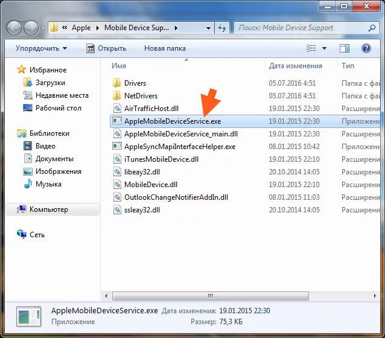This screenshot has width=385, height=338.
Task: Select libeay32.dll file icon
Action: click(117, 171)
